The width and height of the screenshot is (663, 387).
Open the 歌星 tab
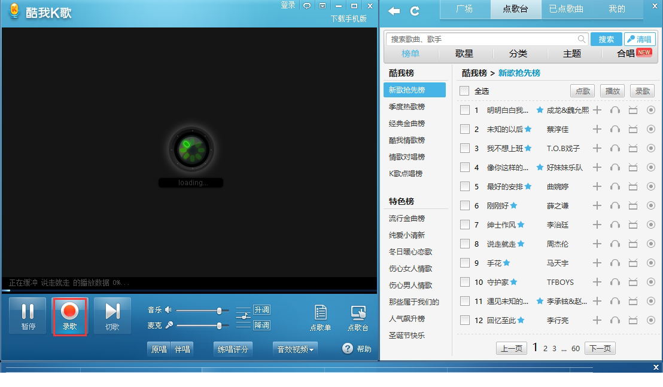pos(464,53)
